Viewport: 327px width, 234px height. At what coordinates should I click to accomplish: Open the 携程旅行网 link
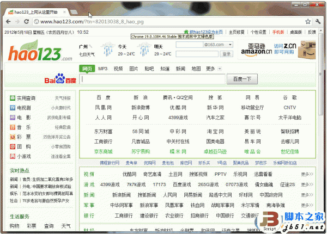point(110,163)
